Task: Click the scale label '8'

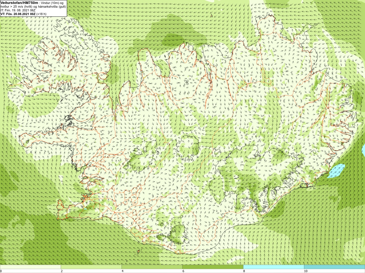Action: tap(244, 271)
